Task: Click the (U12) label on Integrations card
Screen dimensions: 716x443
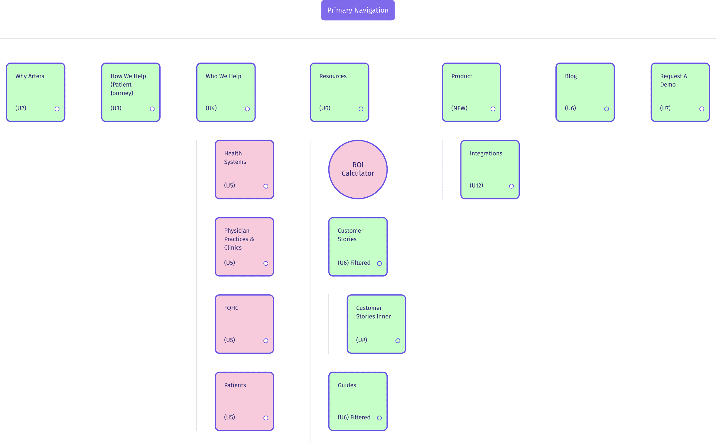Action: (477, 186)
